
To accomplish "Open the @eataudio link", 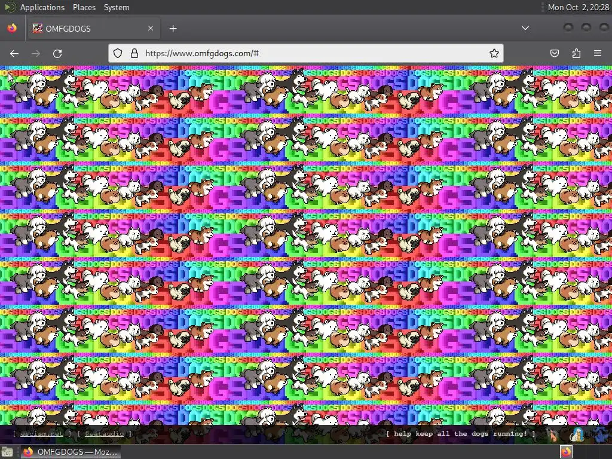I will (x=104, y=434).
